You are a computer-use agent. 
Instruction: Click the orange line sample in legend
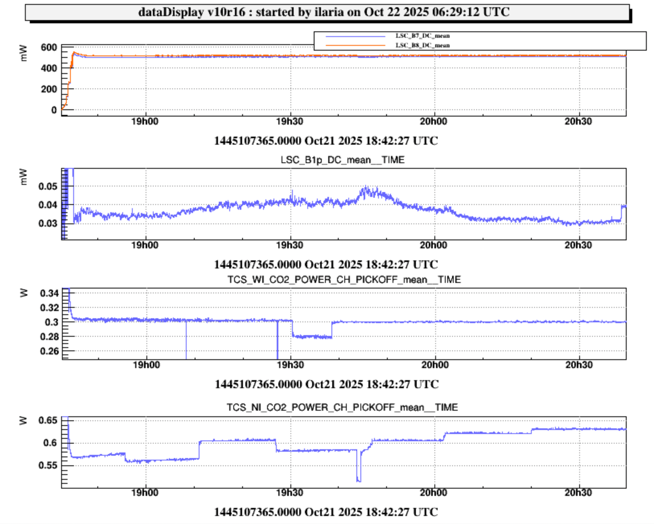point(355,46)
